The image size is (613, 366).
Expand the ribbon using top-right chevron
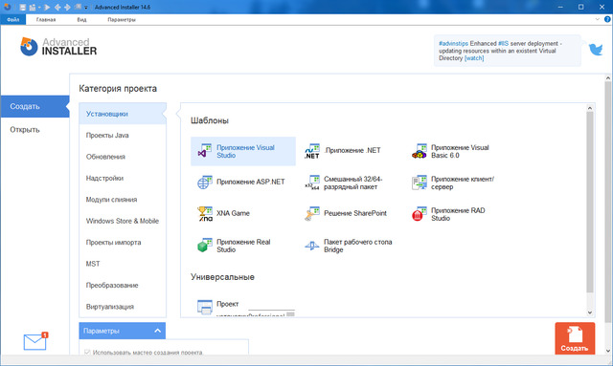597,19
